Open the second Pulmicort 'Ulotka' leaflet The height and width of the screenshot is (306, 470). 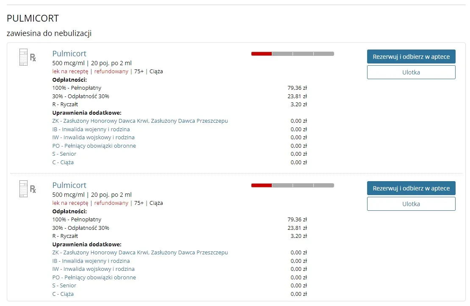[411, 204]
